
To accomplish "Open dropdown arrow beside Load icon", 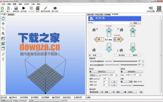I will [11, 9].
